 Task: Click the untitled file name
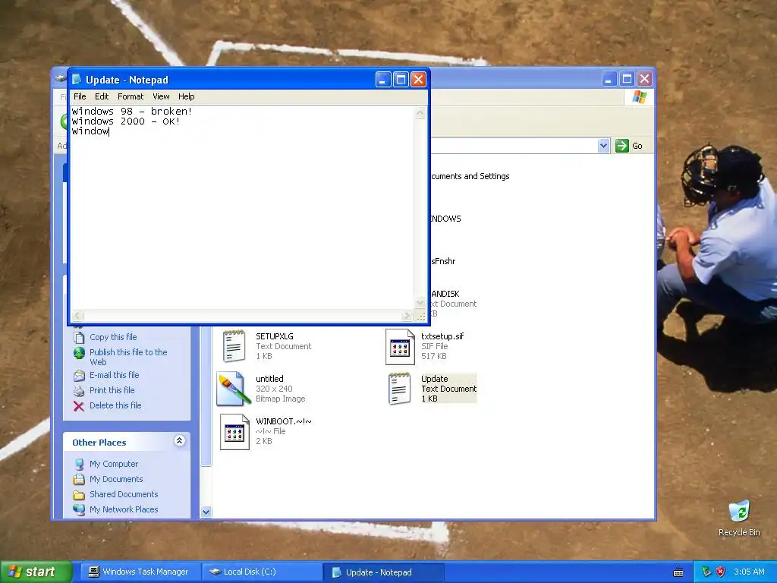point(269,380)
